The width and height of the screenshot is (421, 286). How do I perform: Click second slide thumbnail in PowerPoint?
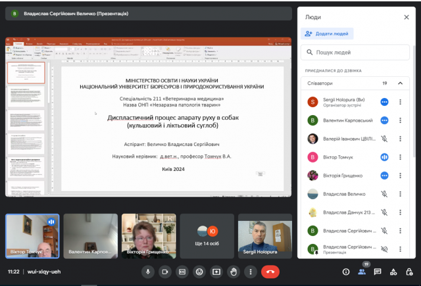click(x=26, y=96)
